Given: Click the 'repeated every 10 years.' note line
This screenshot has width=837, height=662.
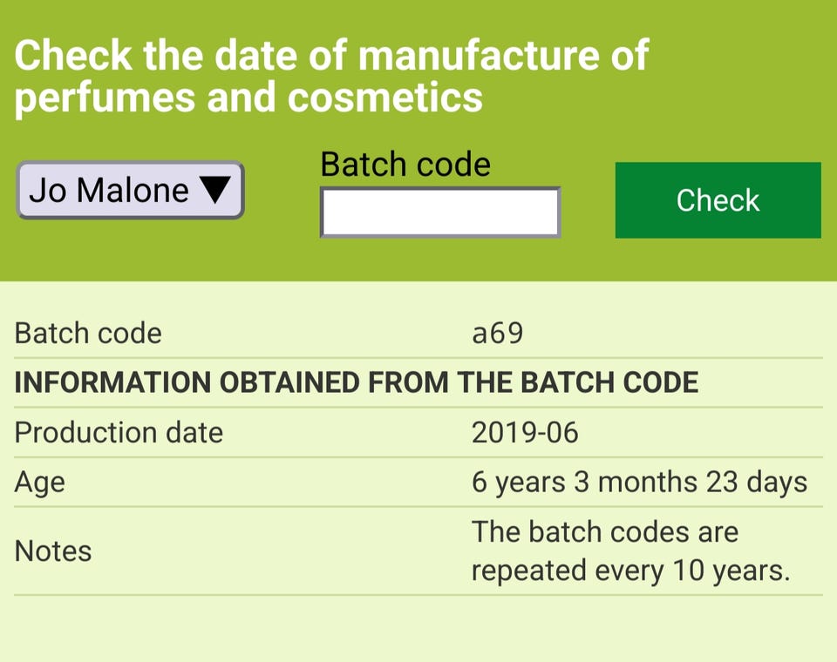Looking at the screenshot, I should click(630, 571).
